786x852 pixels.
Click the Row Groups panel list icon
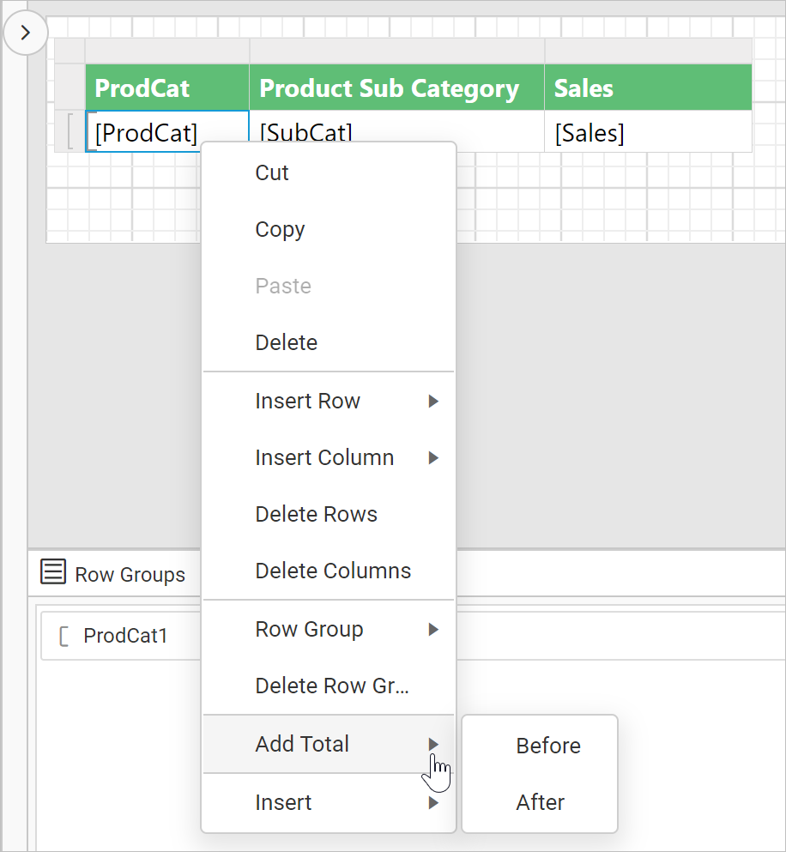click(x=52, y=573)
